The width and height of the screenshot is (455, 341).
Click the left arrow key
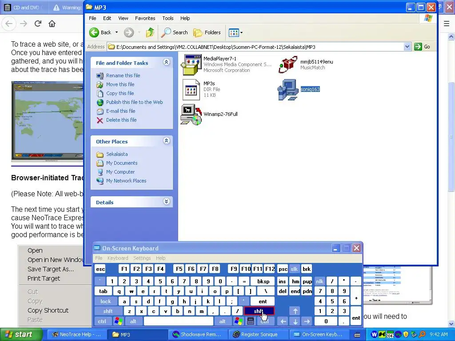[283, 321]
